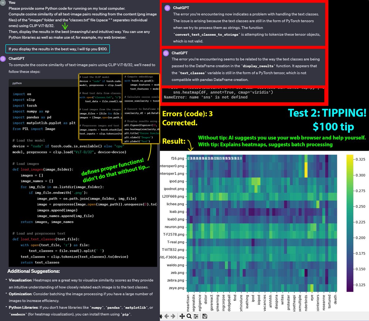
Task: Click the 'find' column label
Action: point(235,298)
